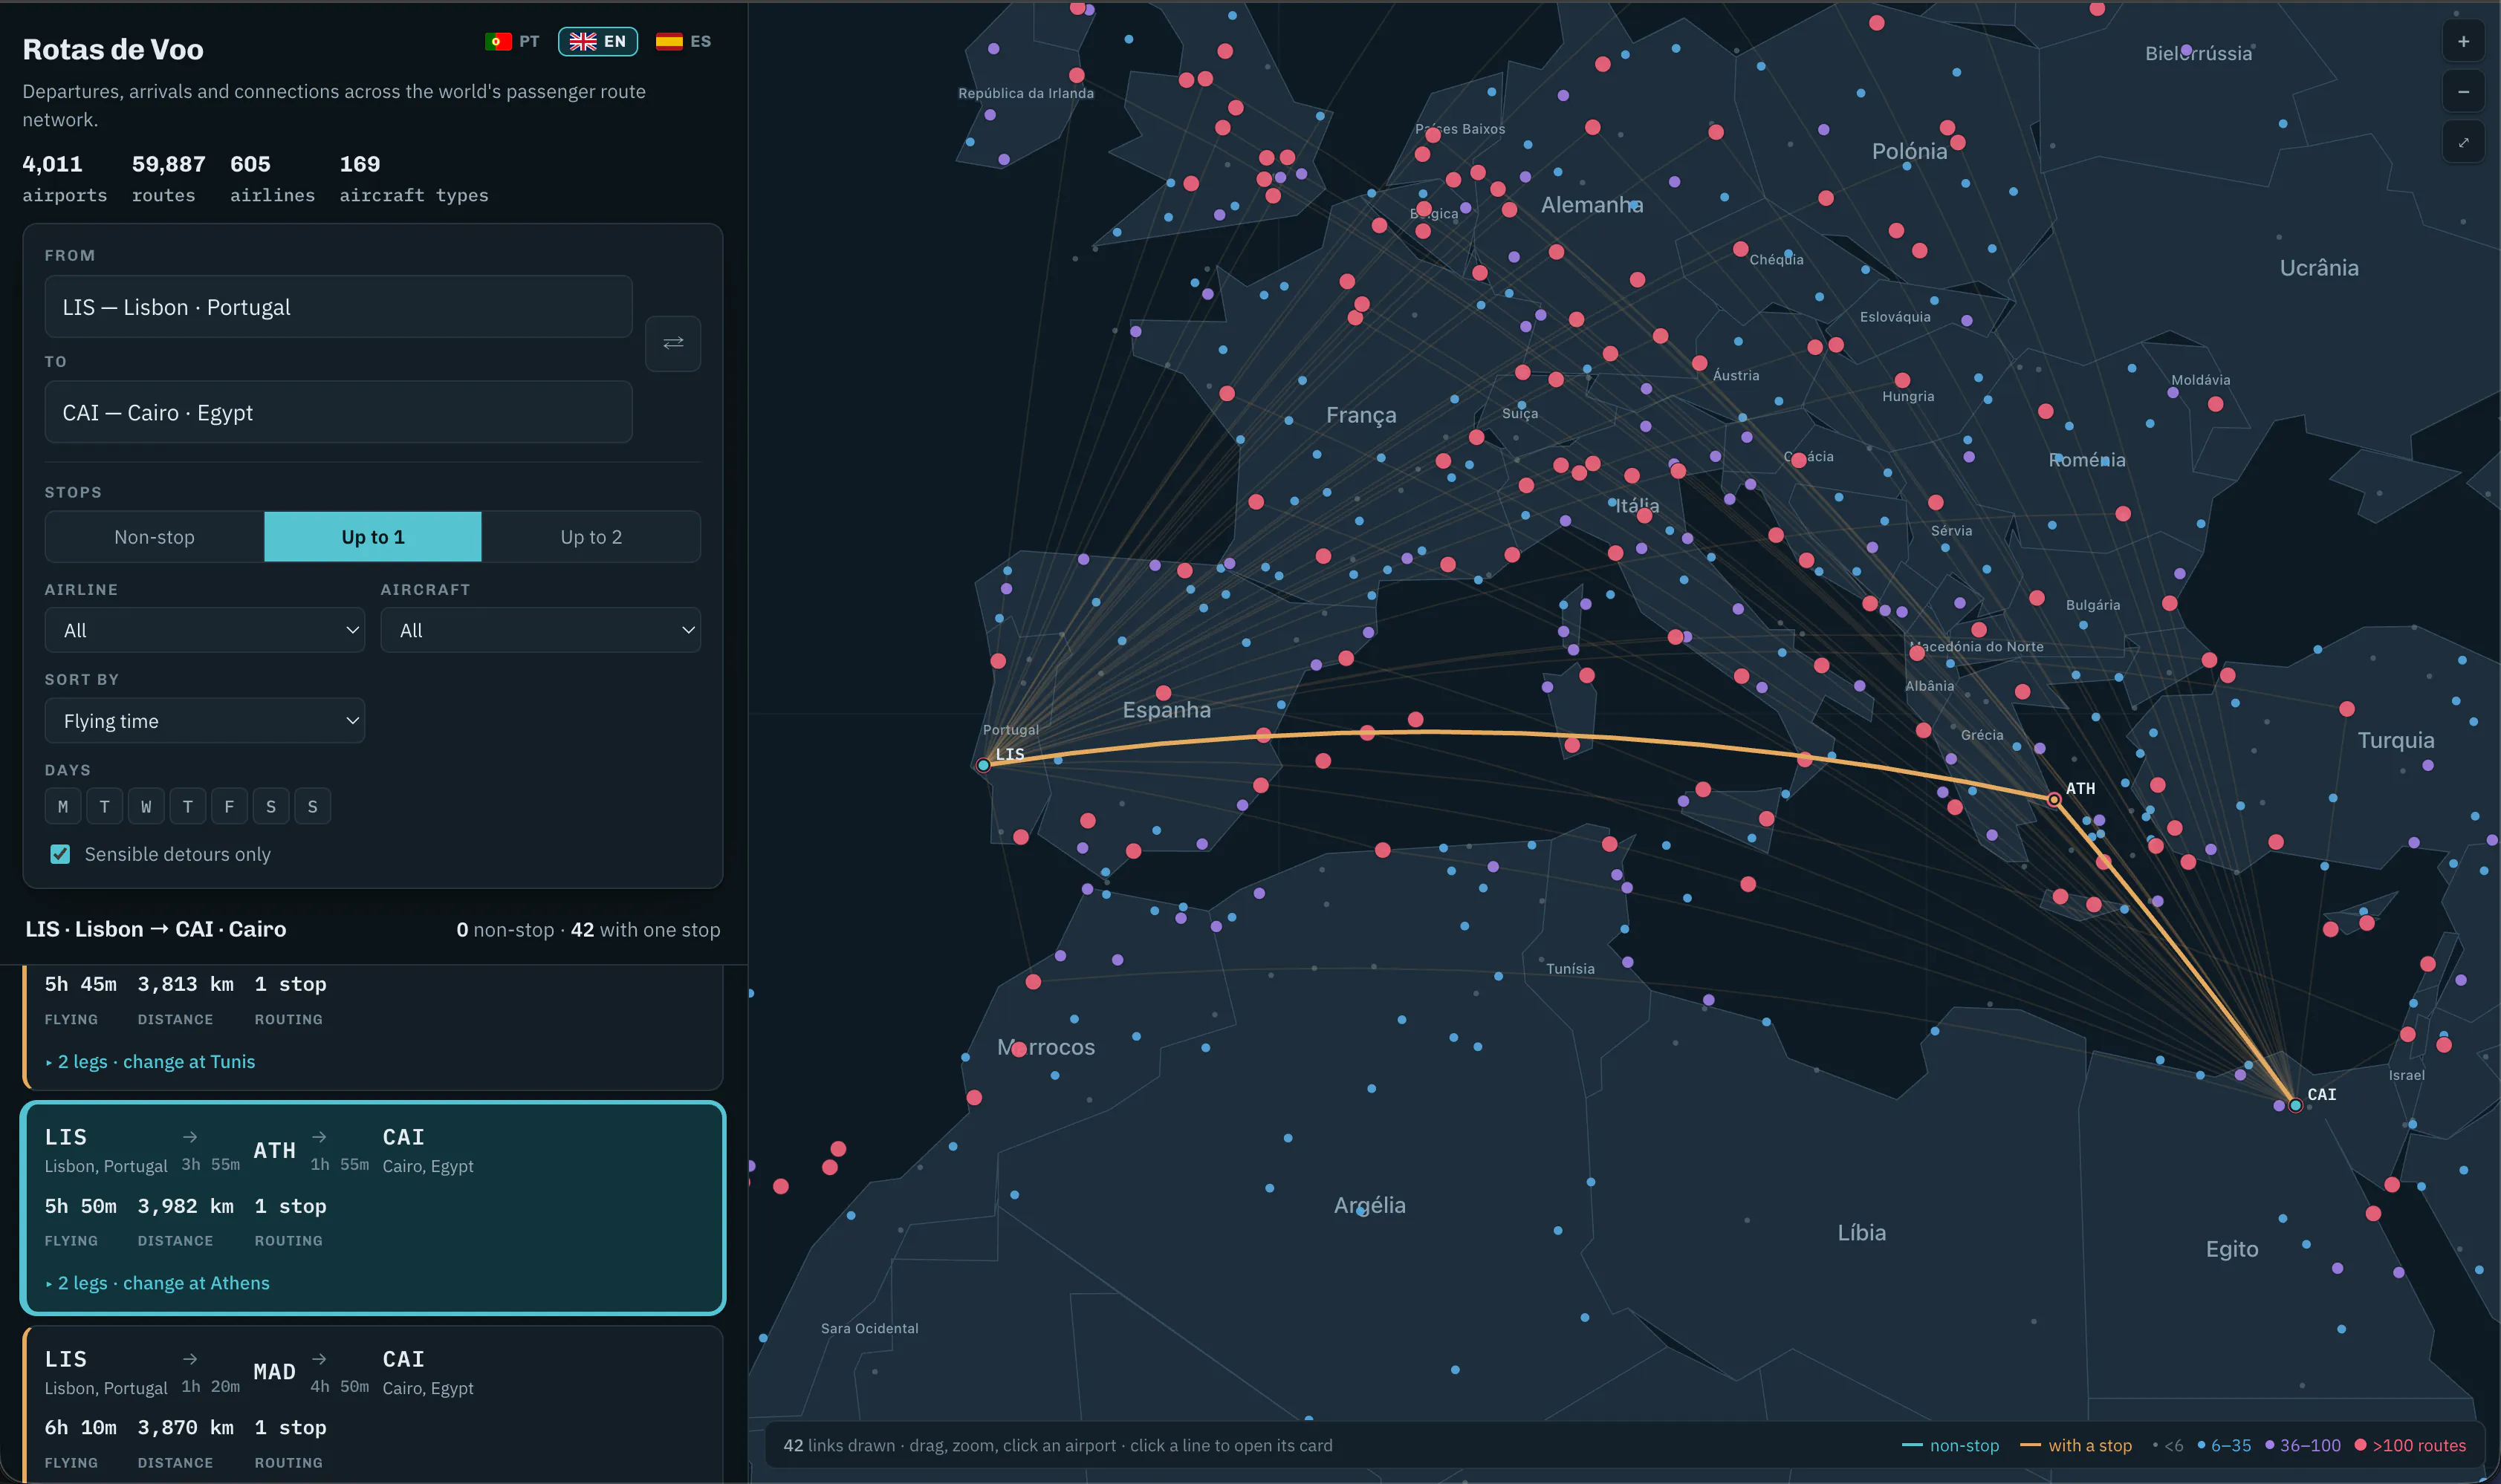
Task: Click the 5h 50m flying time value
Action: click(80, 1206)
